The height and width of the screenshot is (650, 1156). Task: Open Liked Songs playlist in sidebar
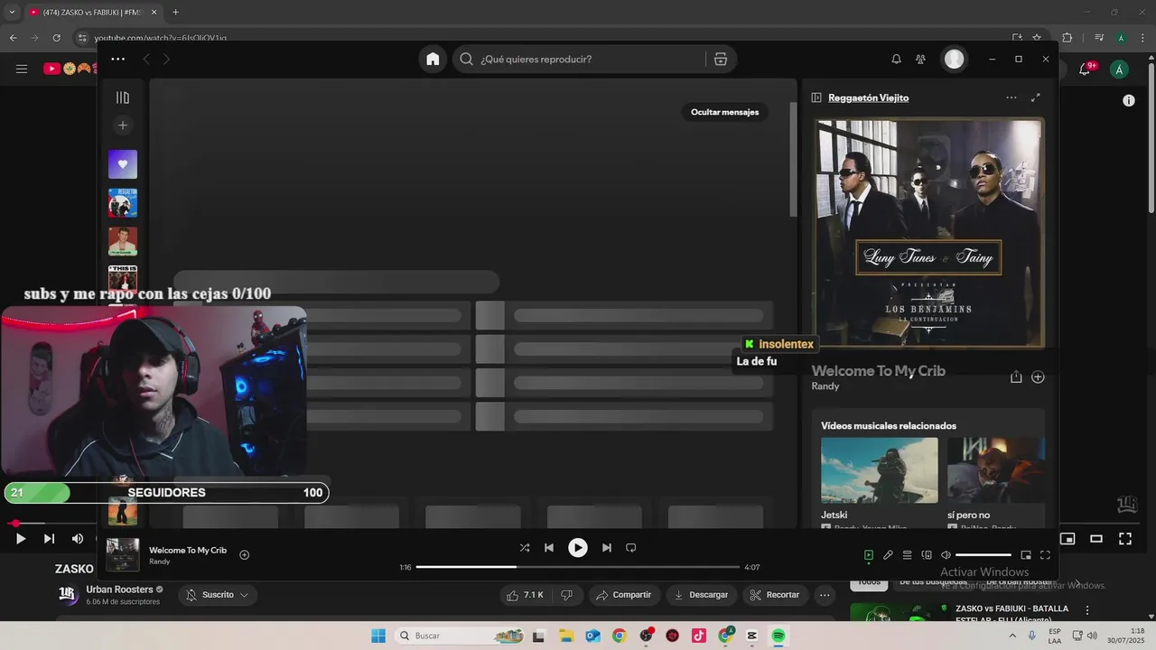click(123, 164)
